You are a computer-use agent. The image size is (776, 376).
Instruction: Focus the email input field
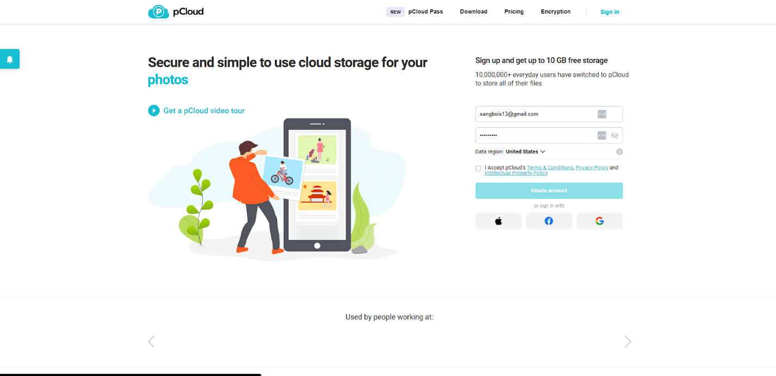click(x=549, y=114)
